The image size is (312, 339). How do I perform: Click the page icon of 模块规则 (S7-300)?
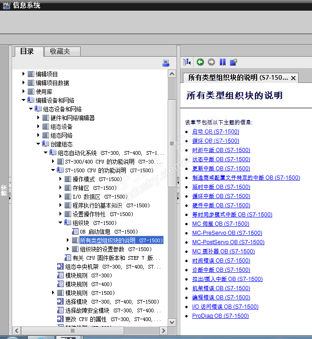coord(60,275)
